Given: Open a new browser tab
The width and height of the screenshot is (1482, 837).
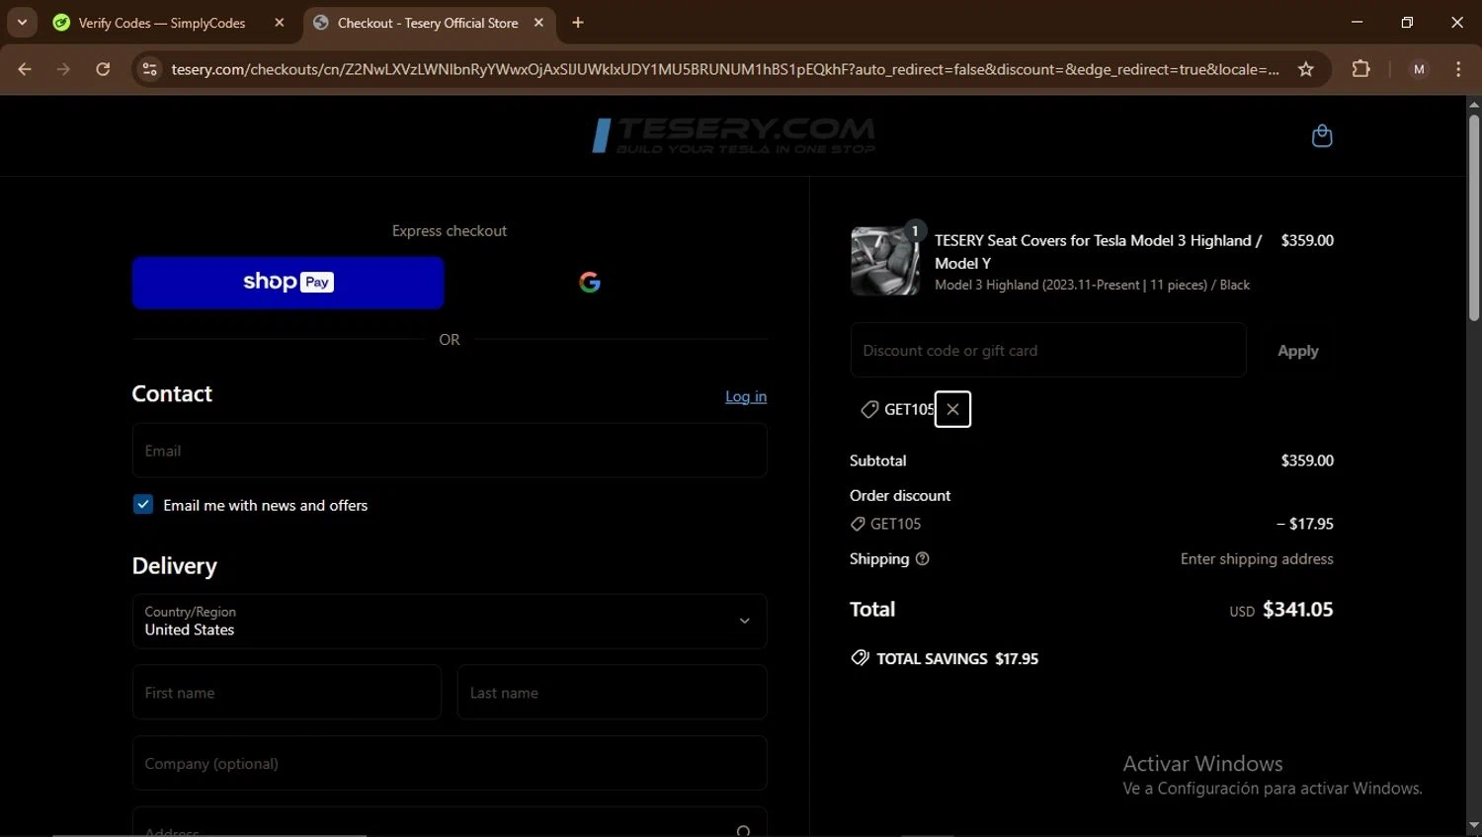Looking at the screenshot, I should pyautogui.click(x=578, y=23).
